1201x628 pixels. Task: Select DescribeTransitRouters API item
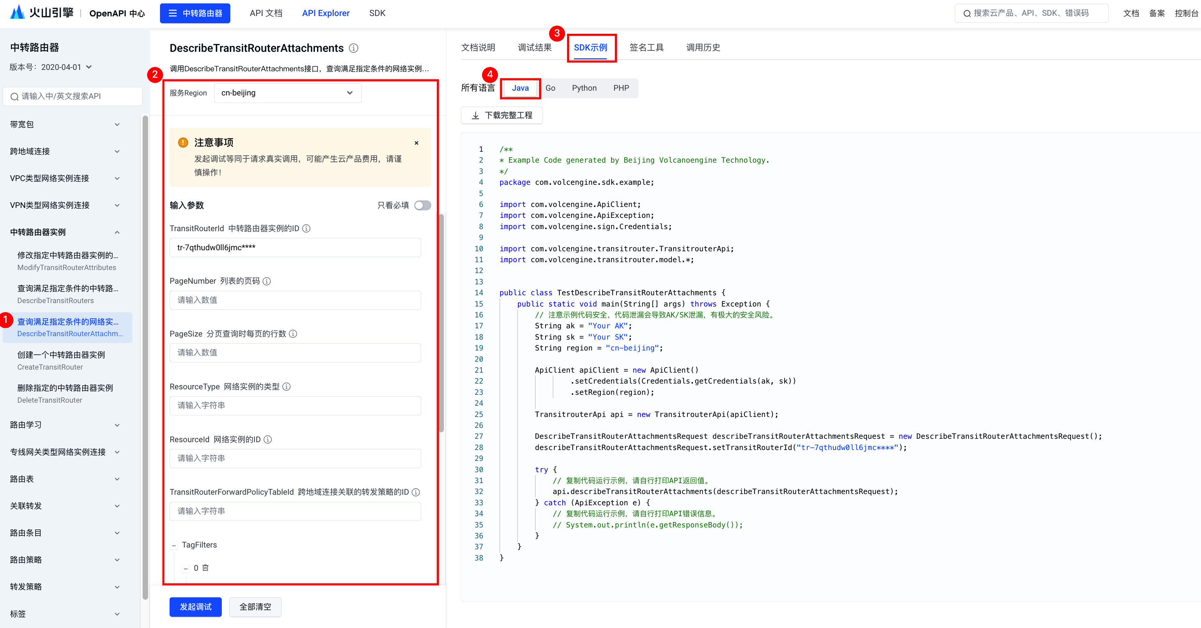tap(68, 294)
